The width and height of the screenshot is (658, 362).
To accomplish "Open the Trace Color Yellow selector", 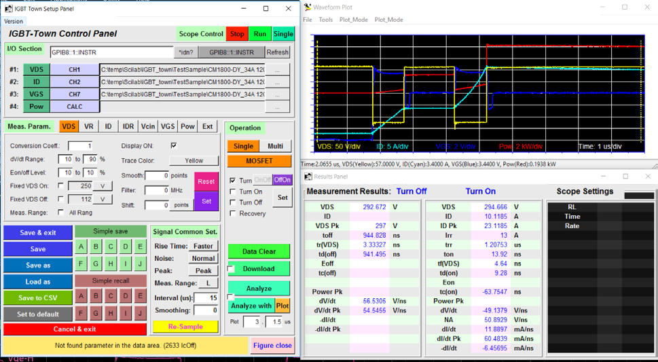I will [194, 160].
